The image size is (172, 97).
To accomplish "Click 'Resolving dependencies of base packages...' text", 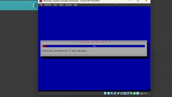I will click(x=66, y=51).
